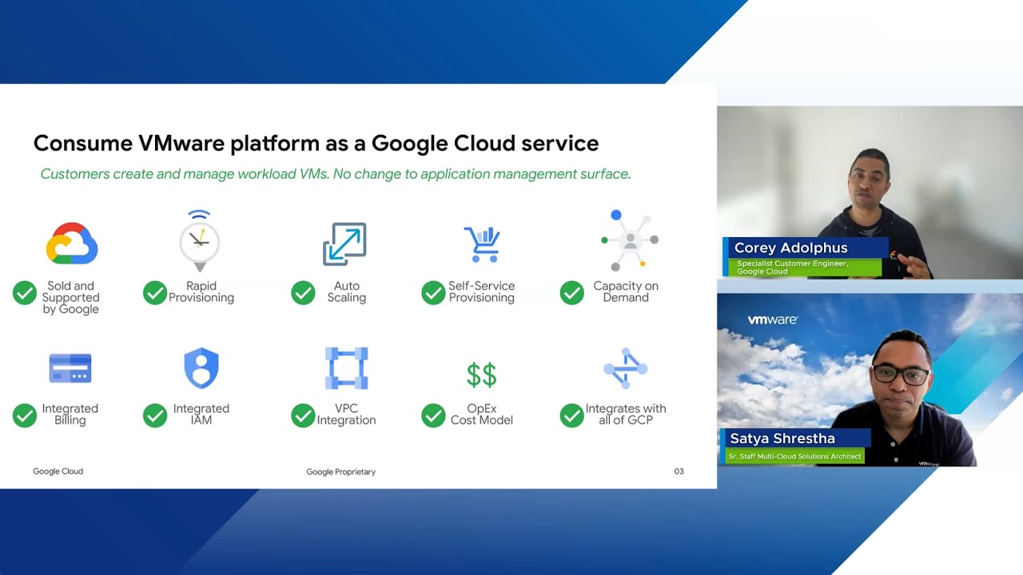Click the checkmark next to Capacity on Demand
The image size is (1023, 575).
[x=571, y=293]
